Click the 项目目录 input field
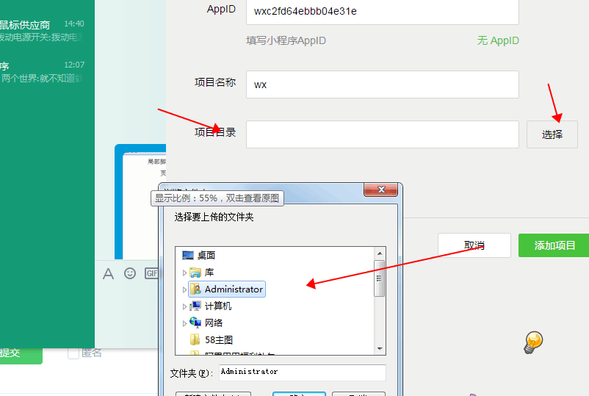 [x=383, y=134]
